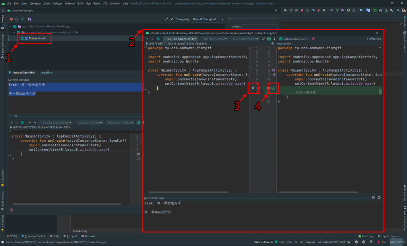Toggle synchronize scrolling icon in the diff popup
407x246 pixels.
(x=269, y=39)
